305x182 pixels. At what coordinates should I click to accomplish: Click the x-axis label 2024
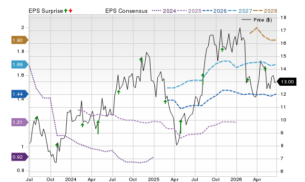(71, 179)
